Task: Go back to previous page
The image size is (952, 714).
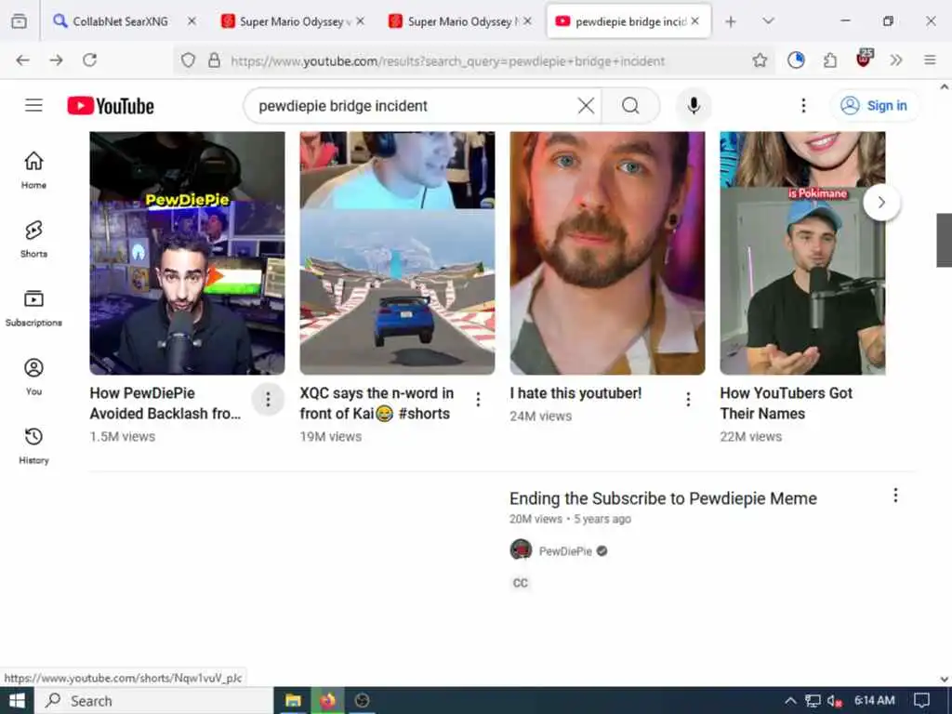Action: click(x=22, y=60)
